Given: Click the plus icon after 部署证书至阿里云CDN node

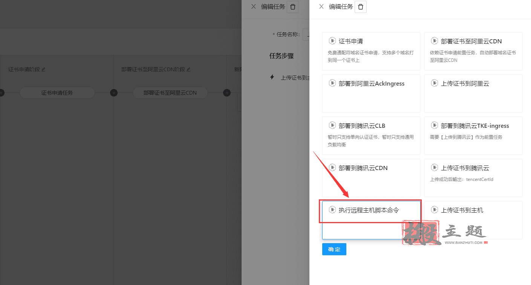Looking at the screenshot, I should [x=226, y=93].
